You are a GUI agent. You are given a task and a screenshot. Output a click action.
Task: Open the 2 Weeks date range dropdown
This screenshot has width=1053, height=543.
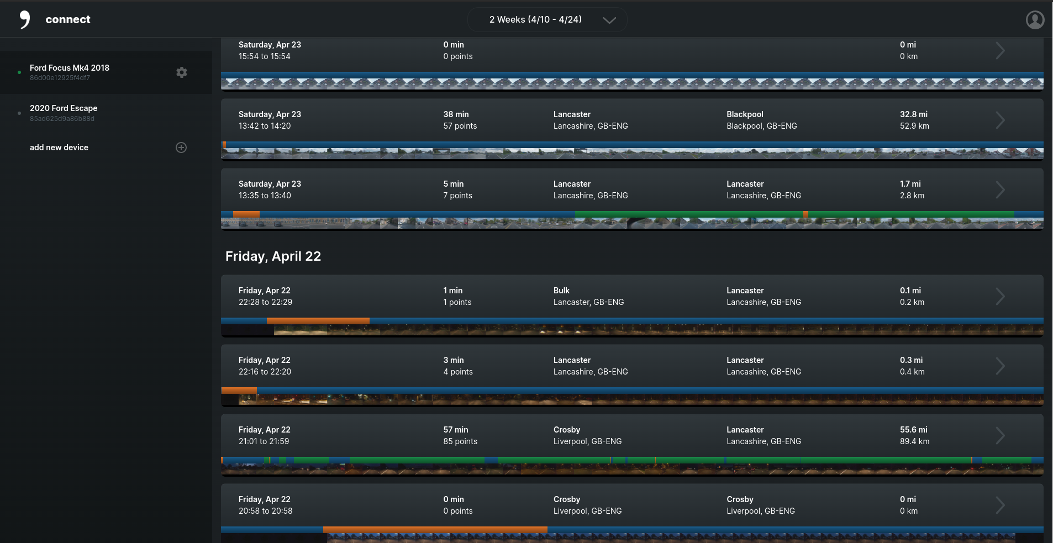click(x=547, y=19)
